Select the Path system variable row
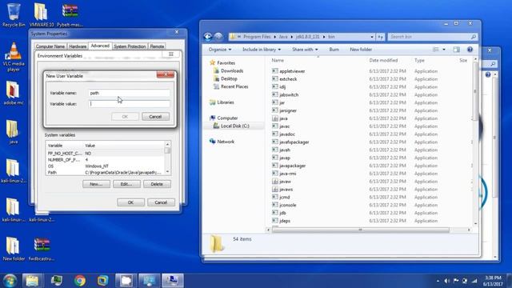This screenshot has width=512, height=288. coord(105,173)
